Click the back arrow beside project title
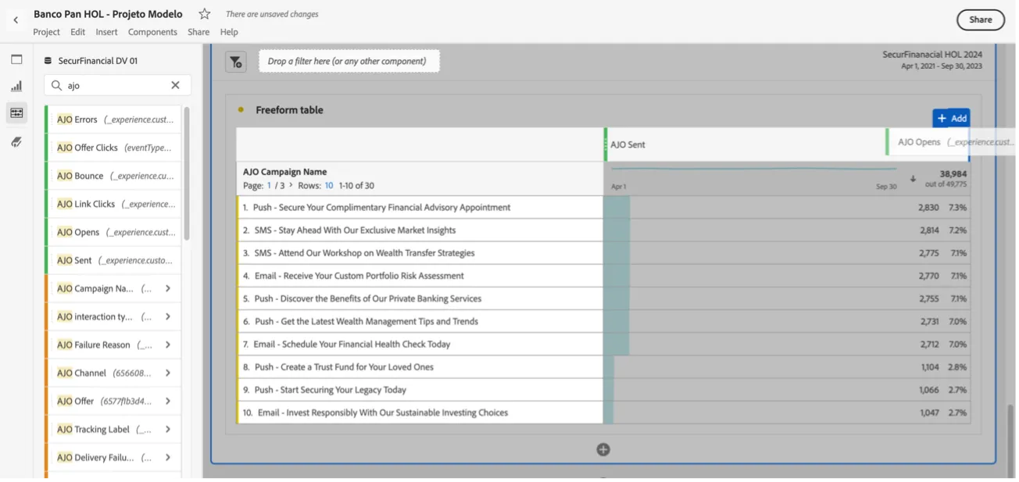This screenshot has height=482, width=1019. (x=16, y=20)
